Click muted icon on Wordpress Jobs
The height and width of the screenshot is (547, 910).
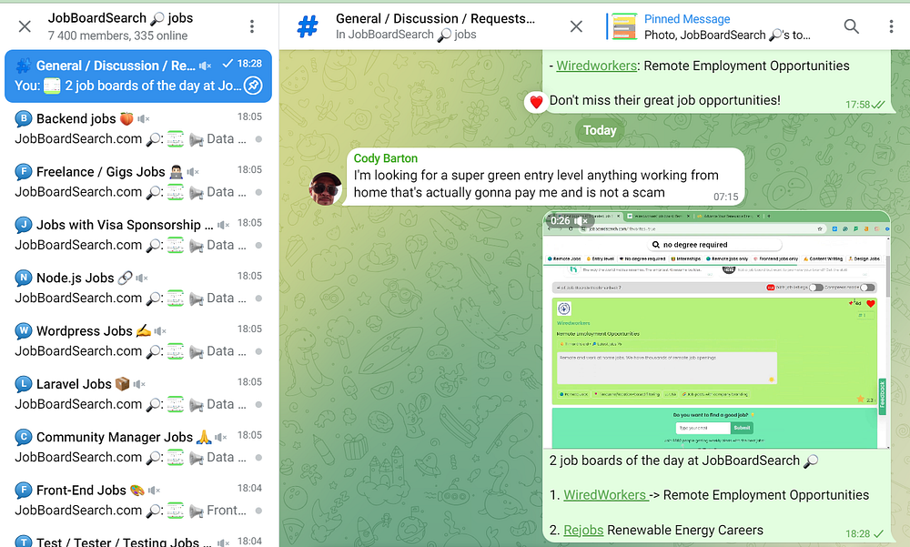[160, 331]
